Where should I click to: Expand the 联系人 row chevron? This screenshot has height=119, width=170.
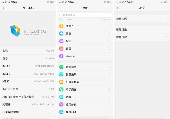110,26
